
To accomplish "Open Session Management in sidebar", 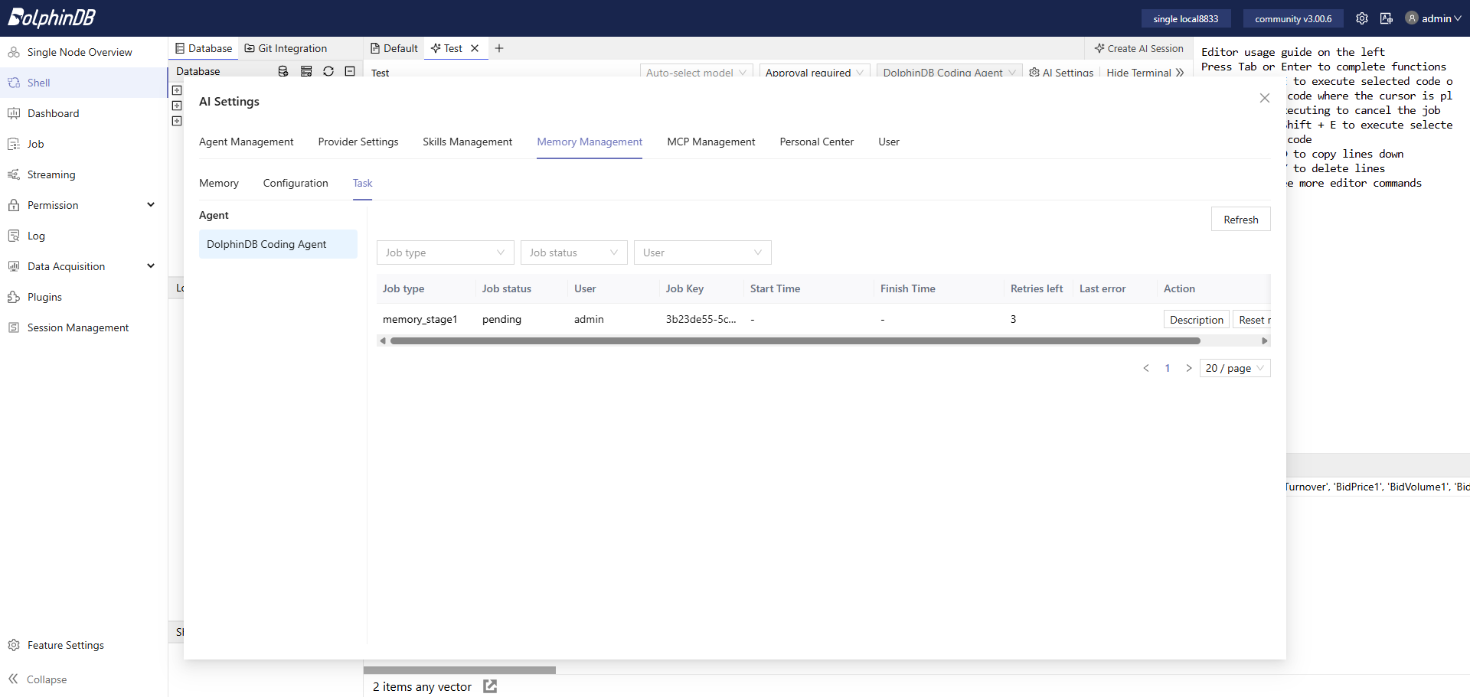I will click(77, 327).
